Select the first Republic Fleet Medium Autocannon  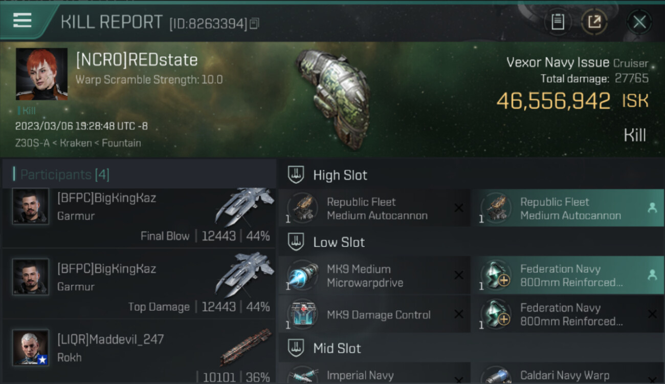tap(374, 208)
